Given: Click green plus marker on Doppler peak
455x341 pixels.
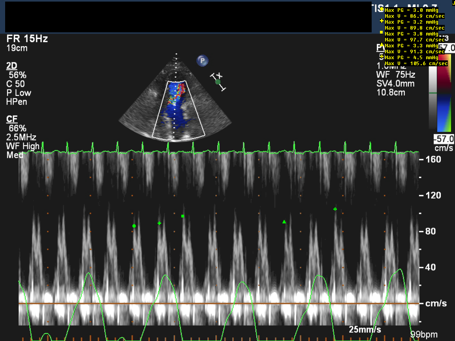Looking at the screenshot, I should (x=159, y=223).
